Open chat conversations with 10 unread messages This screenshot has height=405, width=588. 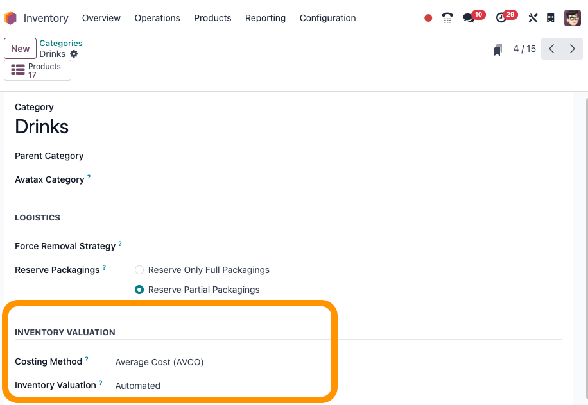click(x=474, y=17)
